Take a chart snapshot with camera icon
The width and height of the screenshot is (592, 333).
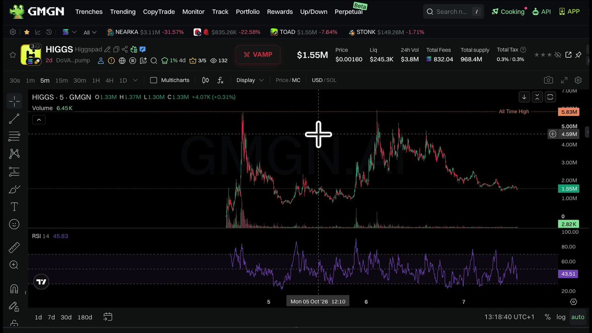coord(548,80)
